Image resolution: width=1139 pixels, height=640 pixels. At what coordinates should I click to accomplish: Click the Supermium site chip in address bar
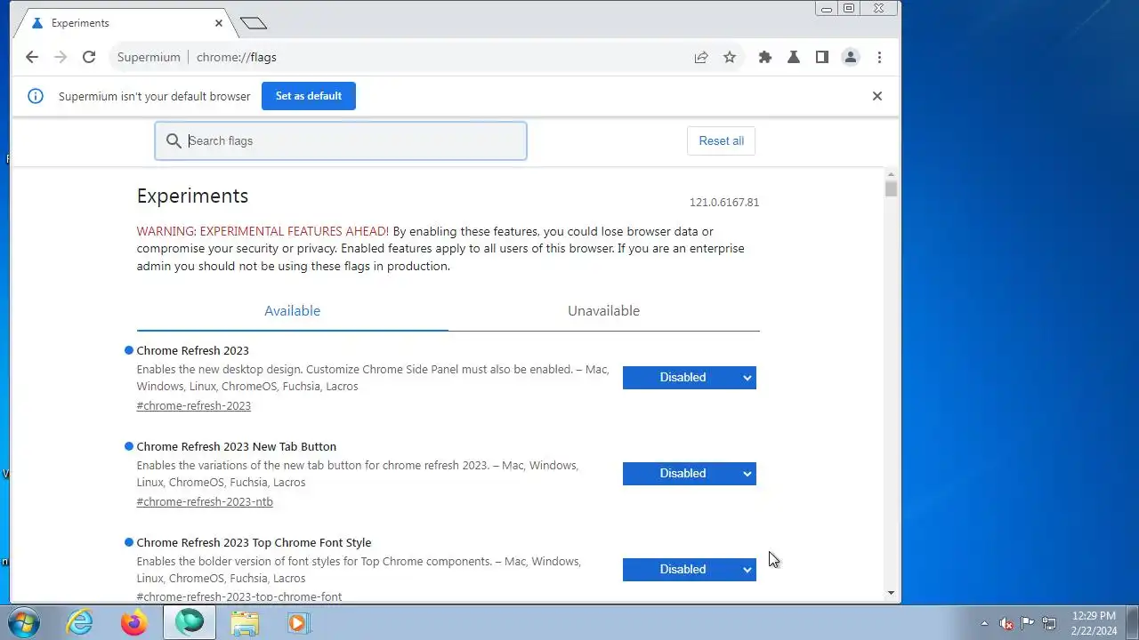(x=149, y=57)
